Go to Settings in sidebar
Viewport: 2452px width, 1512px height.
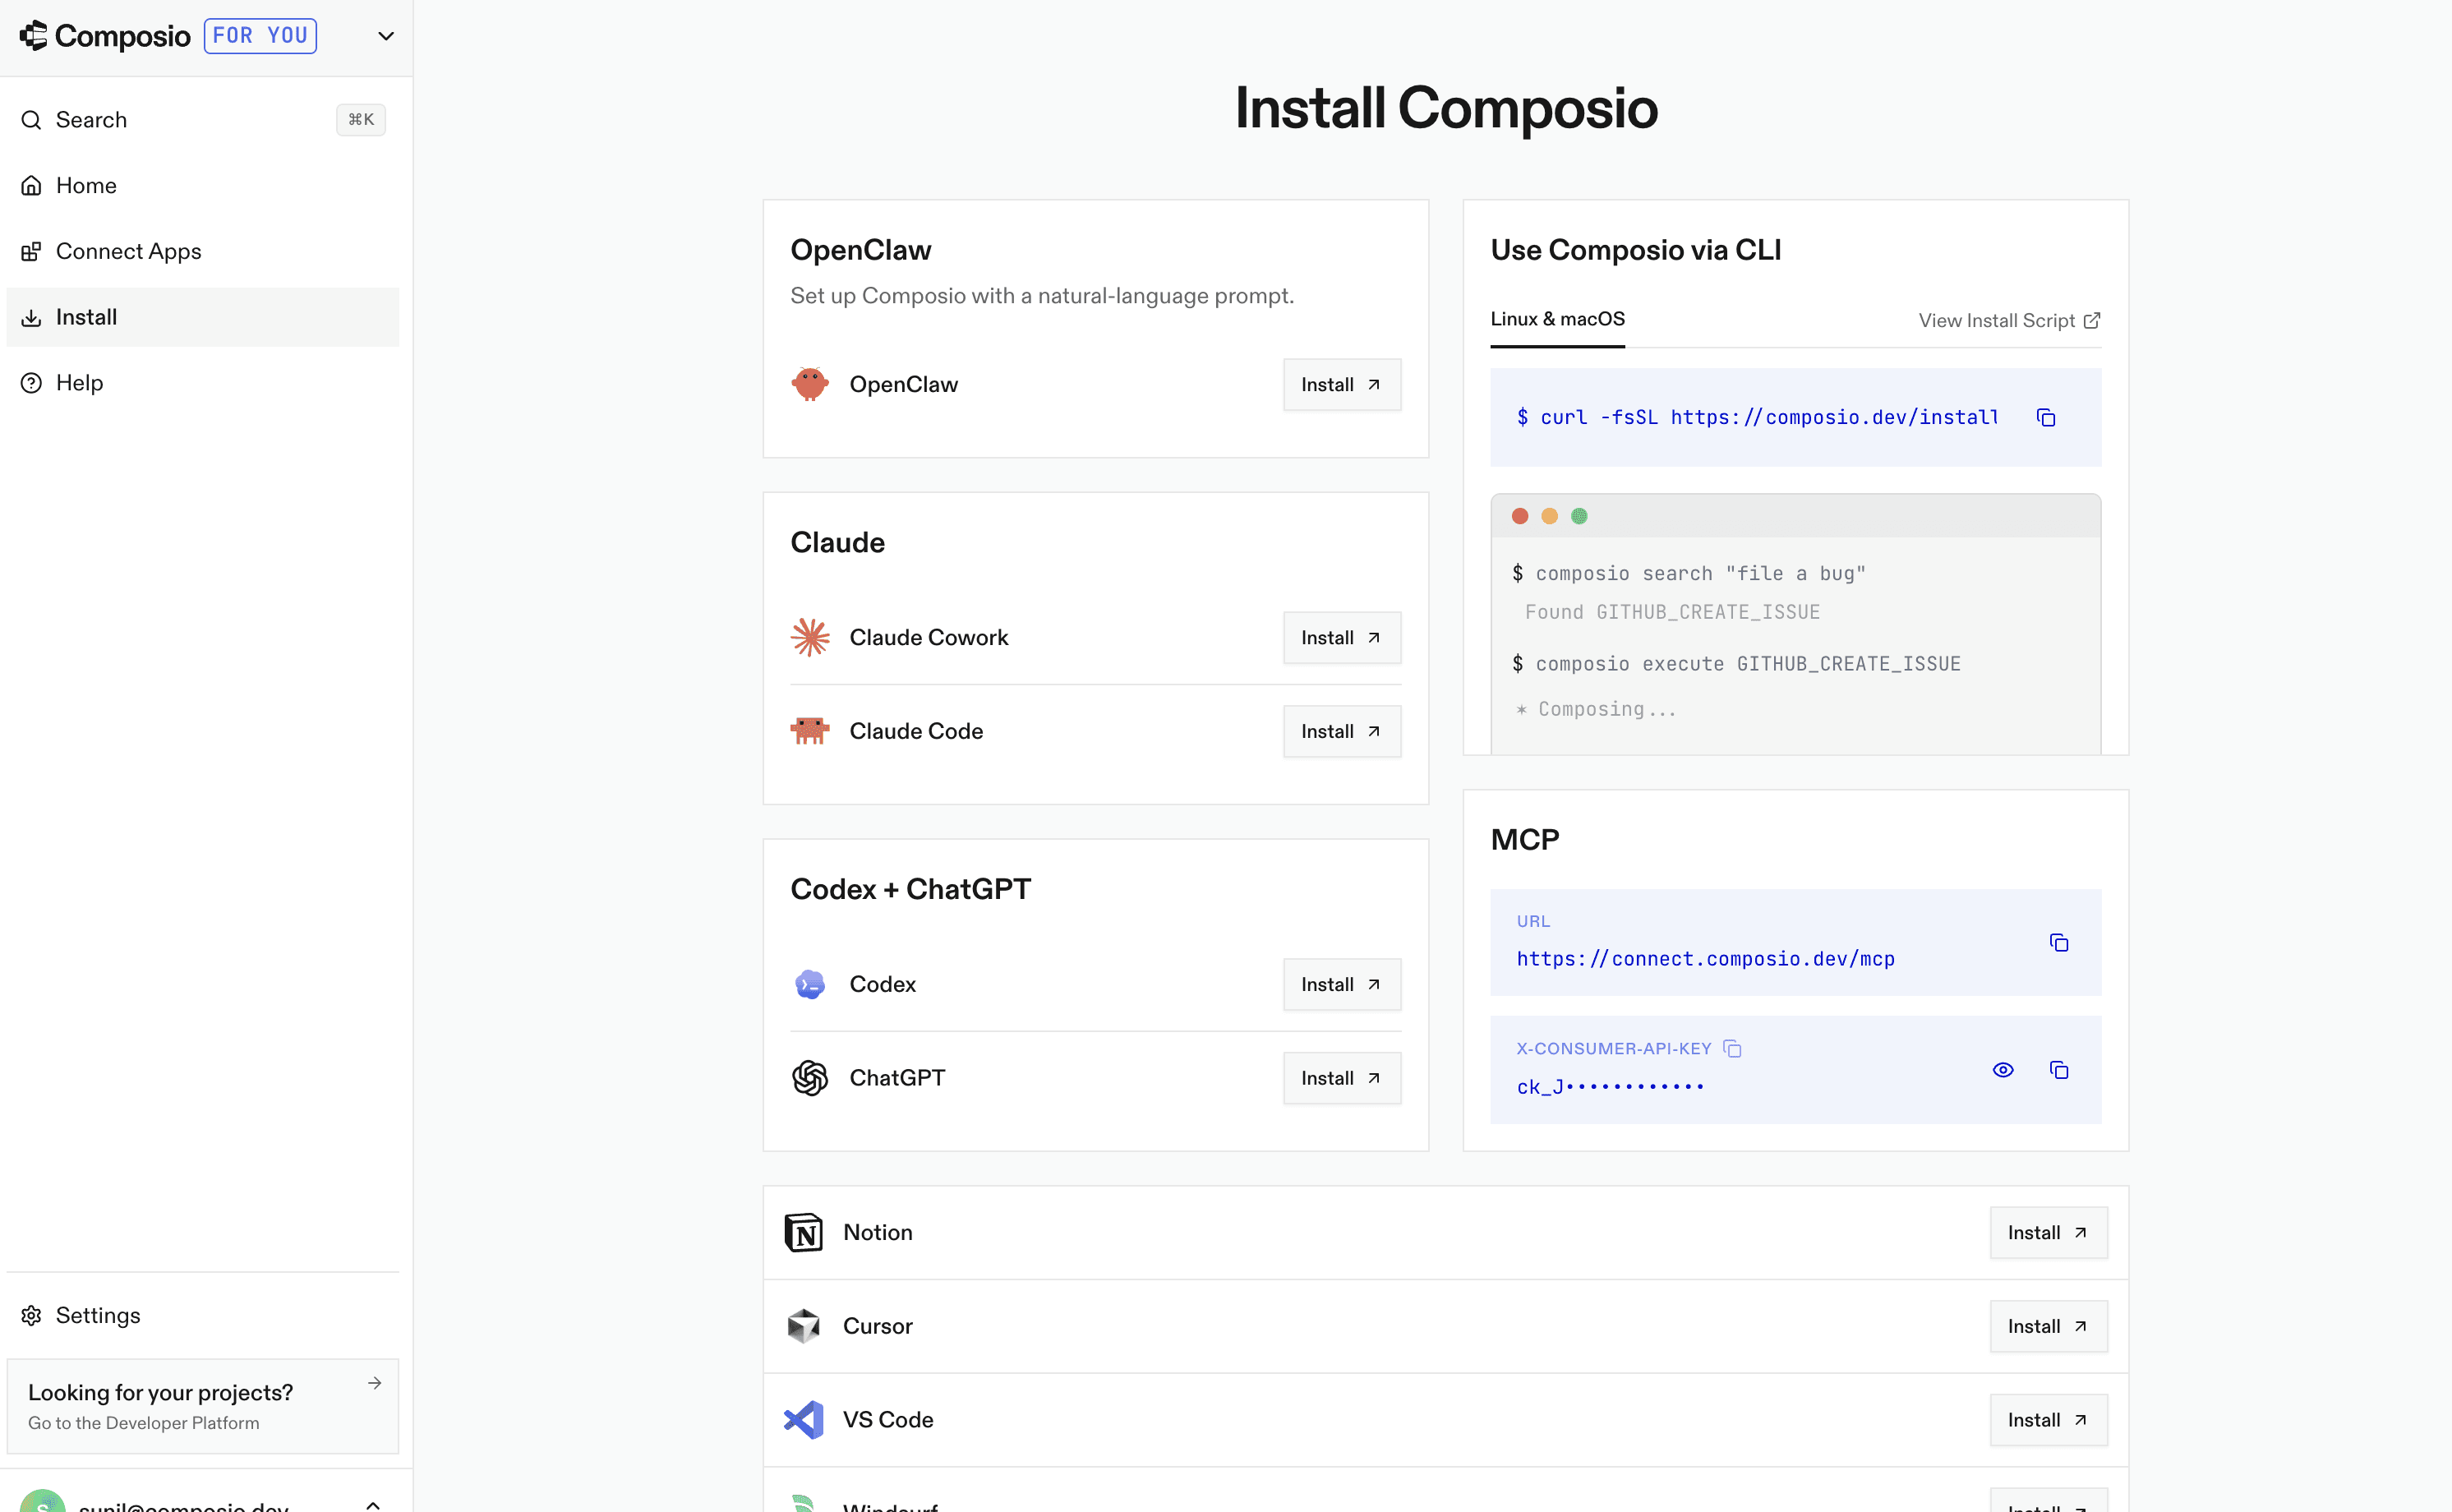[98, 1315]
